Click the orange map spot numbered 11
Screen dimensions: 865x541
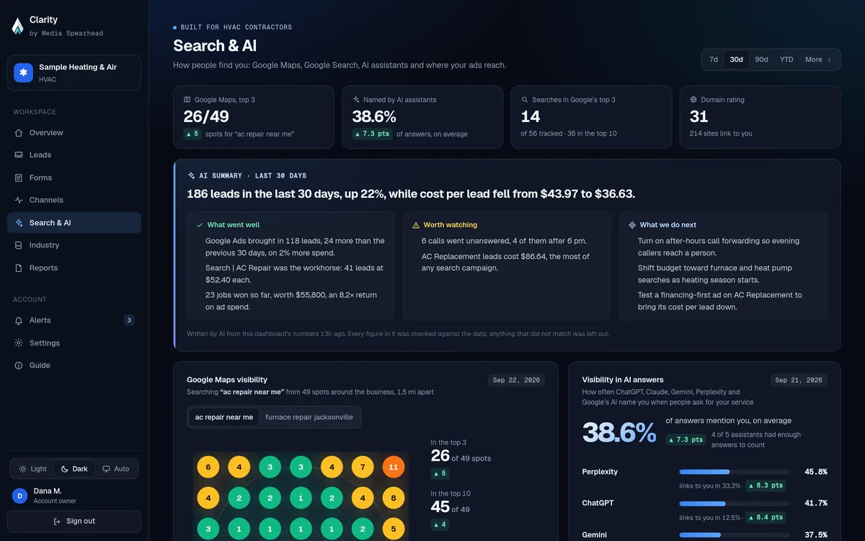coord(393,467)
